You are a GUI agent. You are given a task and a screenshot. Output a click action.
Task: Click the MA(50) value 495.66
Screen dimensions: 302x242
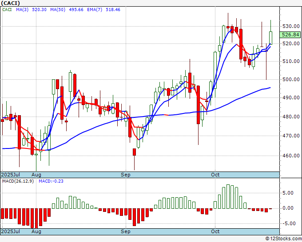76,10
